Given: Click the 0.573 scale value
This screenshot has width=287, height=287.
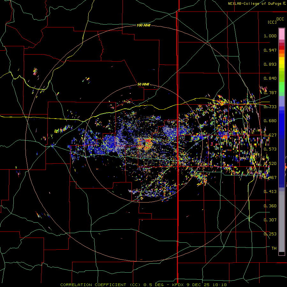Looking at the screenshot, I should (x=270, y=149).
